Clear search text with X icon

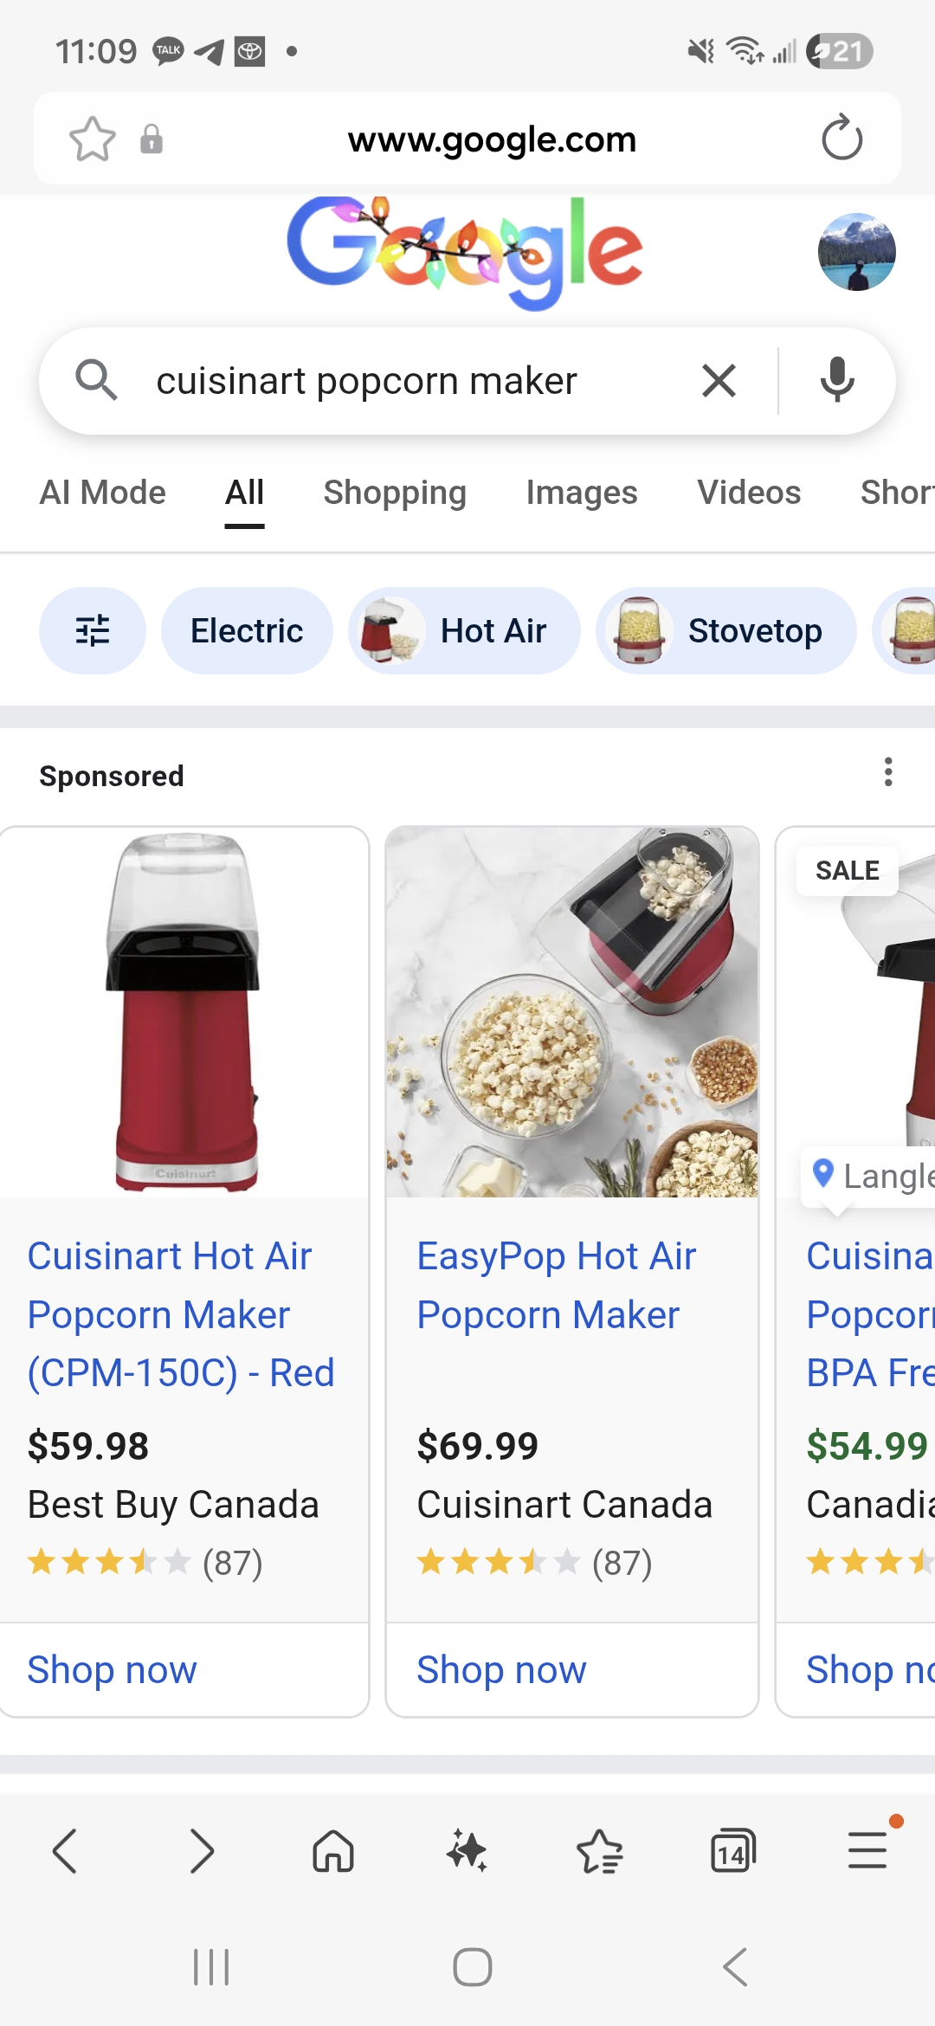point(719,381)
